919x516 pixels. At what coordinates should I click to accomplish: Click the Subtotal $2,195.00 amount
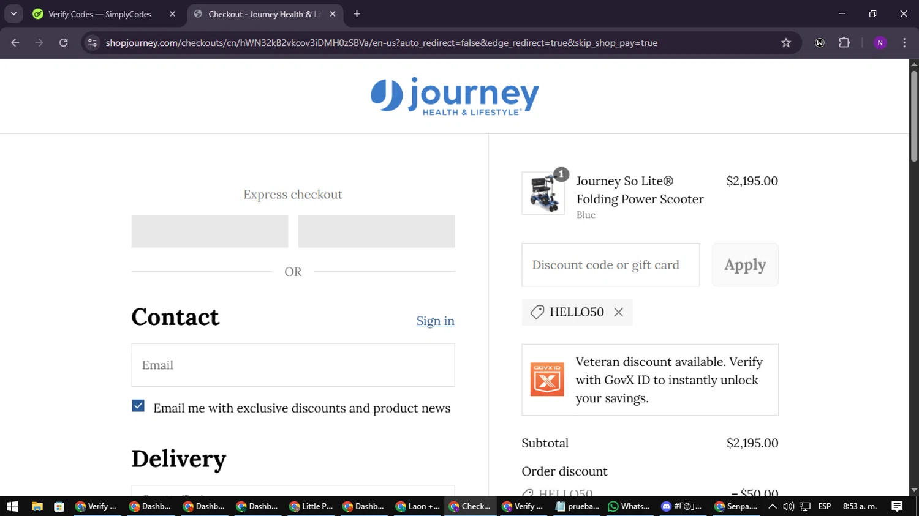click(x=752, y=443)
